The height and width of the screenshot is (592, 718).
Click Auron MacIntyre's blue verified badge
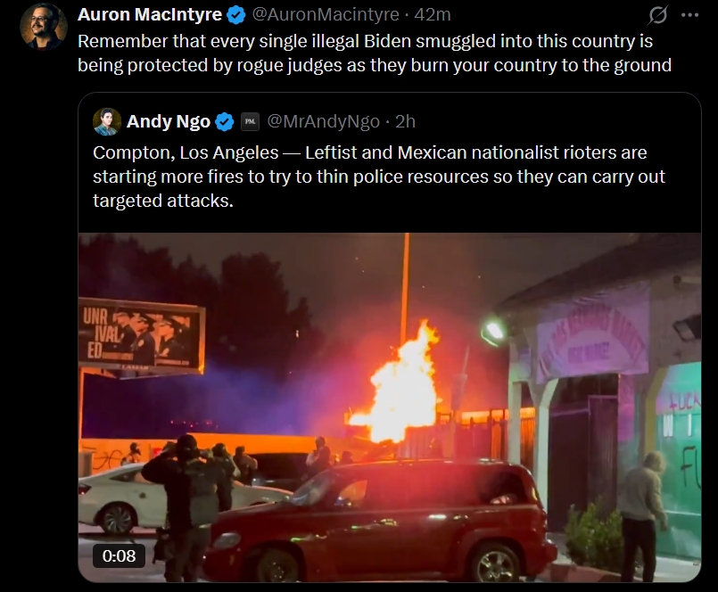pyautogui.click(x=235, y=15)
